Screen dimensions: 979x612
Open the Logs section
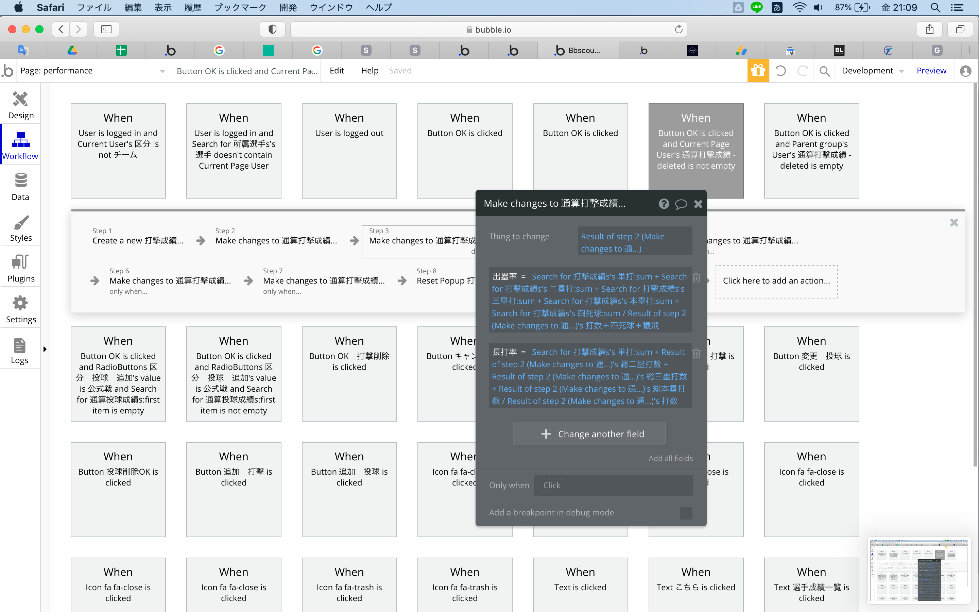coord(19,351)
